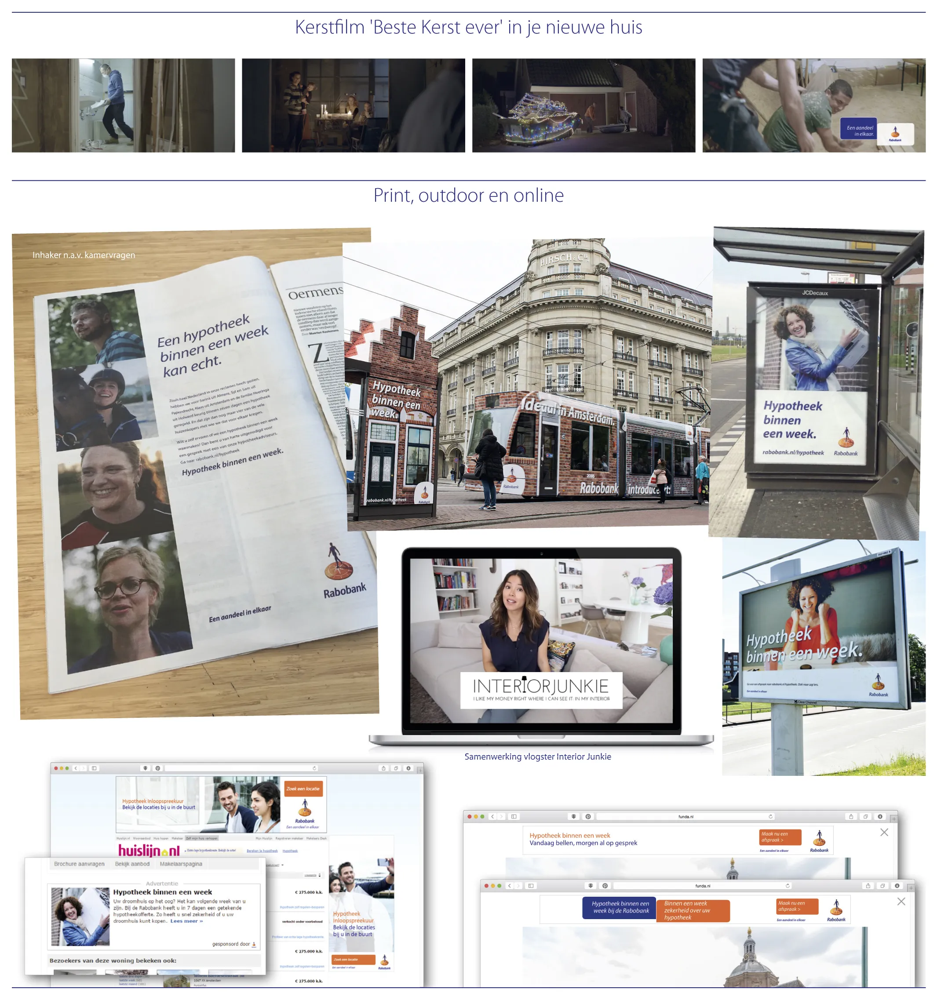Click Interior Junkie vlog on laptop screen
The image size is (948, 1000).
(x=541, y=640)
